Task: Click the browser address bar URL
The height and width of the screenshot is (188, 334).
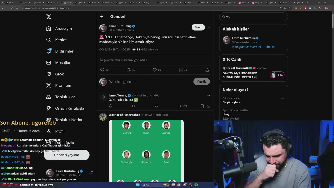Action: pos(47,8)
